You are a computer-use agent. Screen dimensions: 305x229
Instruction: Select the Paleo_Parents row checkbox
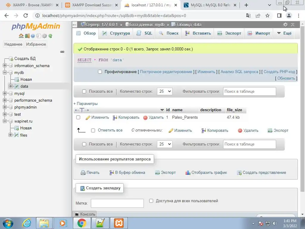coord(78,117)
